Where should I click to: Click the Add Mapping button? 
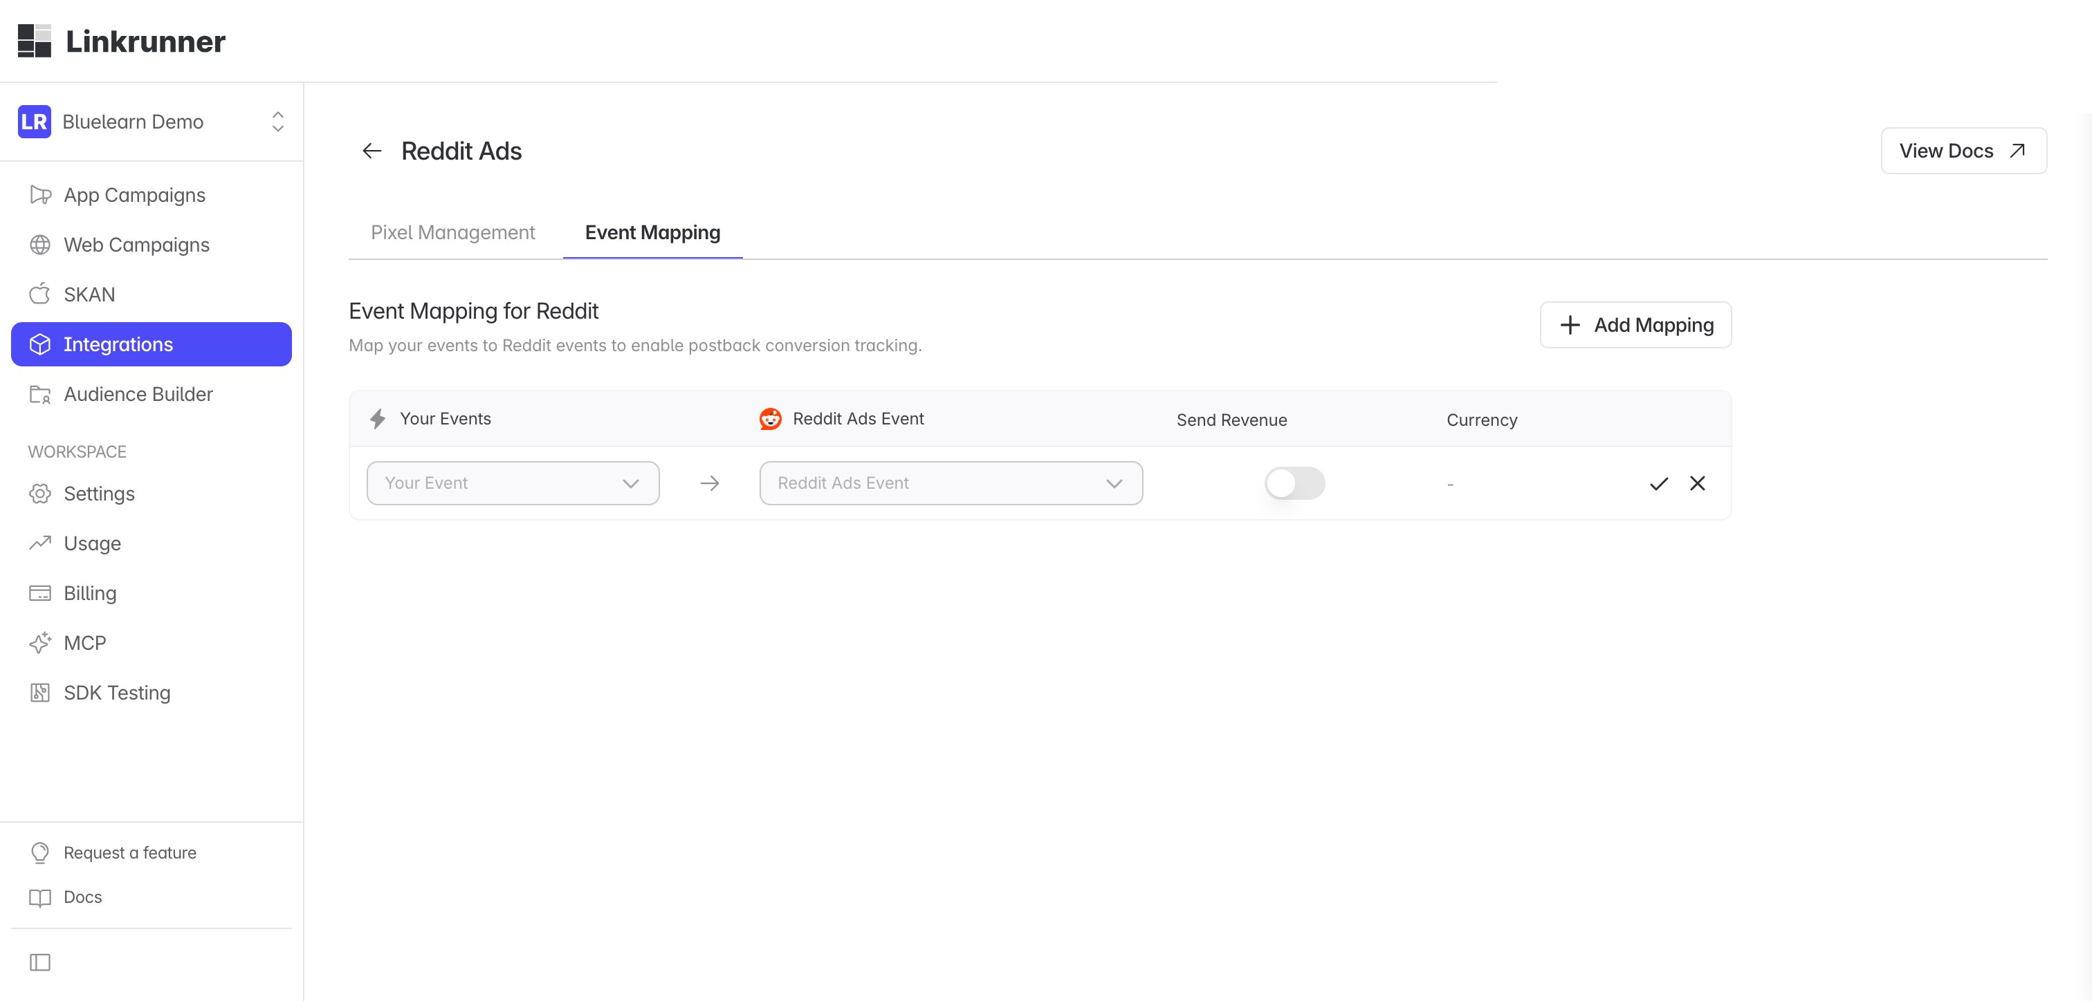[1635, 325]
